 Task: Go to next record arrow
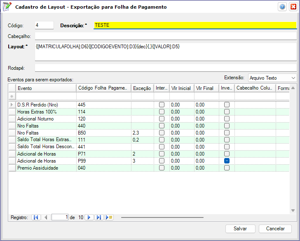point(89,217)
